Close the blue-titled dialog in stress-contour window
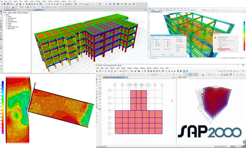 pos(185,35)
